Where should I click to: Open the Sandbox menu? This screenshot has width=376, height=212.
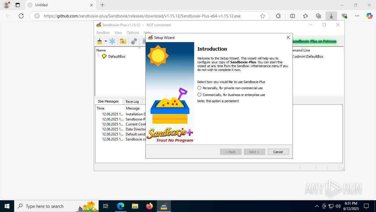103,33
